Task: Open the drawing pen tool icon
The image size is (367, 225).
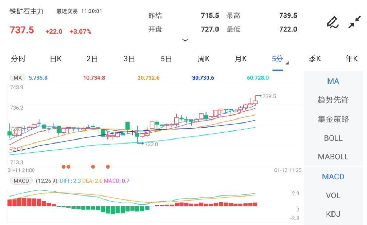Action: (333, 22)
